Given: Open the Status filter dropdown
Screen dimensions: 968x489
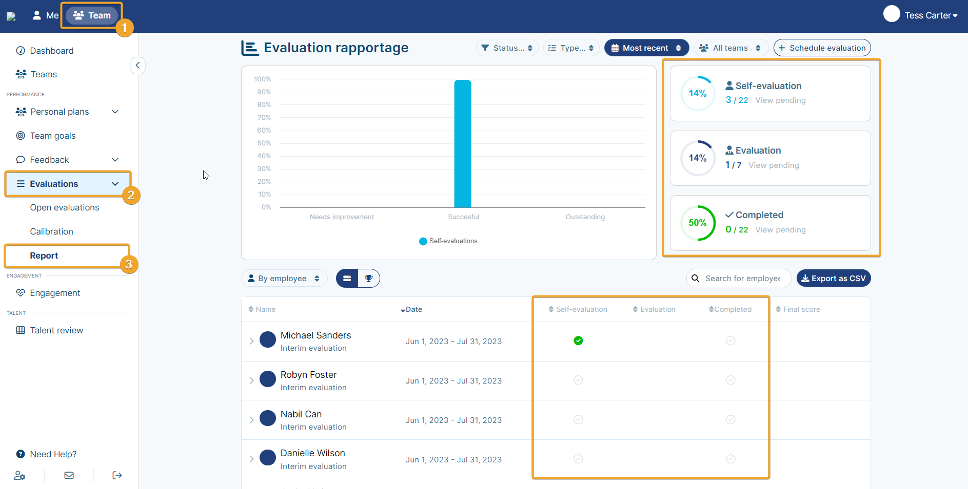Looking at the screenshot, I should [x=507, y=48].
